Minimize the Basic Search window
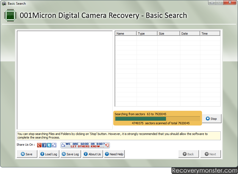The image size is (238, 174). (x=212, y=2)
